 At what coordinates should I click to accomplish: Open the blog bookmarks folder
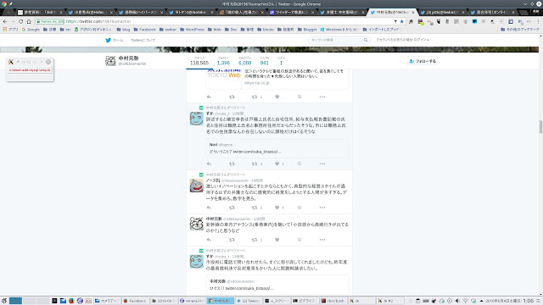[x=123, y=30]
